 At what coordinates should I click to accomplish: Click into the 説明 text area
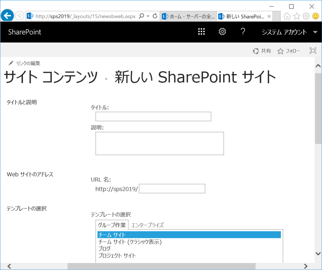point(159,143)
